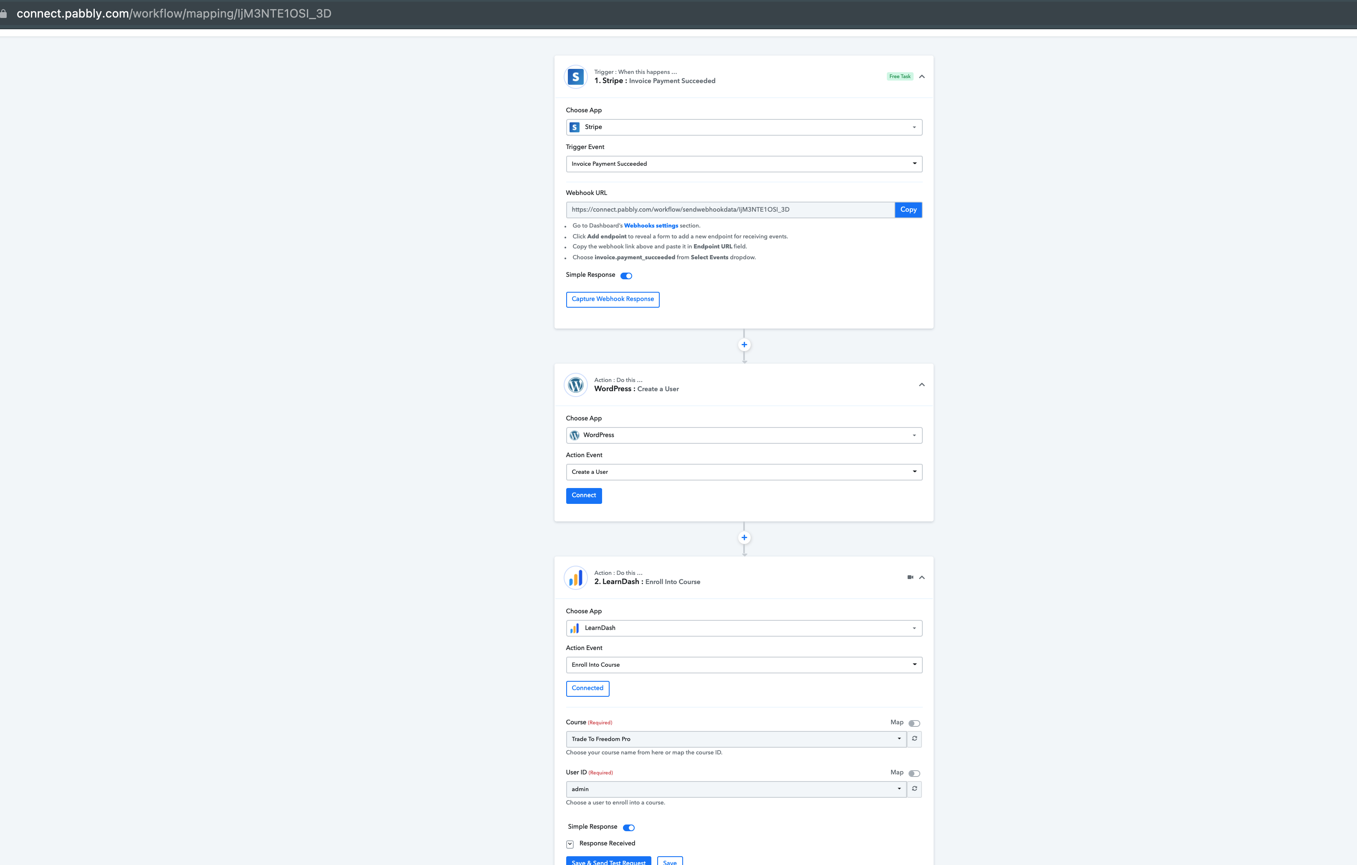Click the LearnDash Connected button
Viewport: 1357px width, 865px height.
click(x=587, y=688)
